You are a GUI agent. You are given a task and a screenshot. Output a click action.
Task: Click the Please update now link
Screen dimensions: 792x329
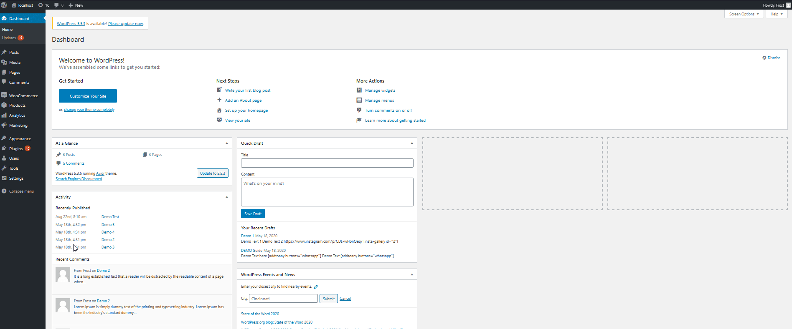pyautogui.click(x=125, y=24)
